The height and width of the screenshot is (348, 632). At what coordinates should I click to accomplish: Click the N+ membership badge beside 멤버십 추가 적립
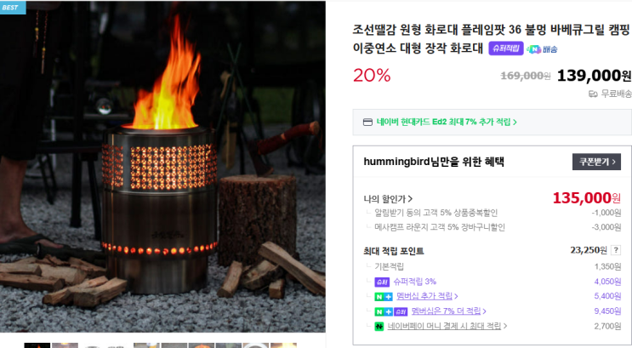pos(384,297)
